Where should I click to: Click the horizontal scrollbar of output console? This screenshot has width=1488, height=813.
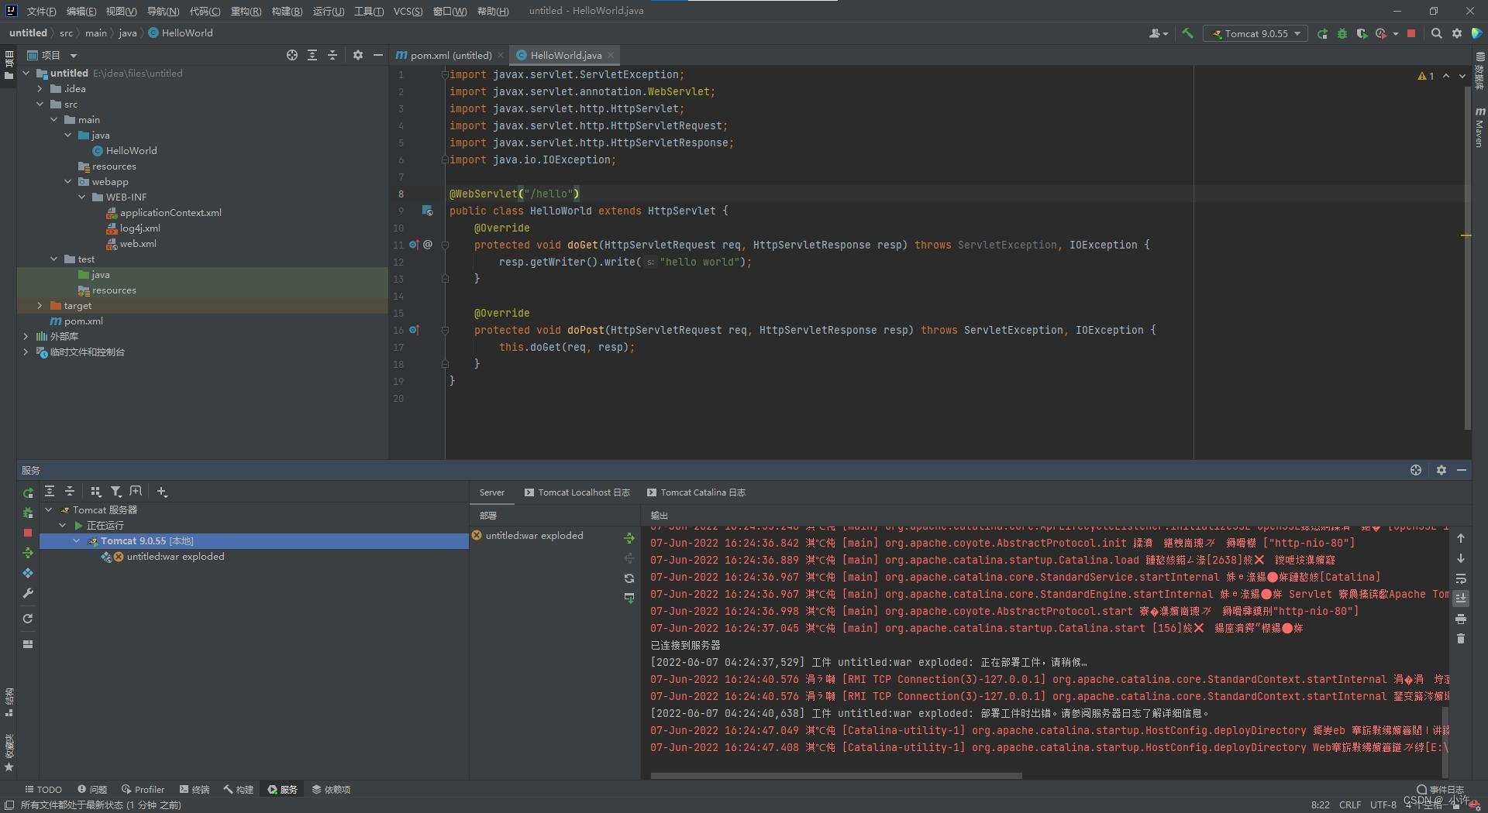[x=836, y=775]
